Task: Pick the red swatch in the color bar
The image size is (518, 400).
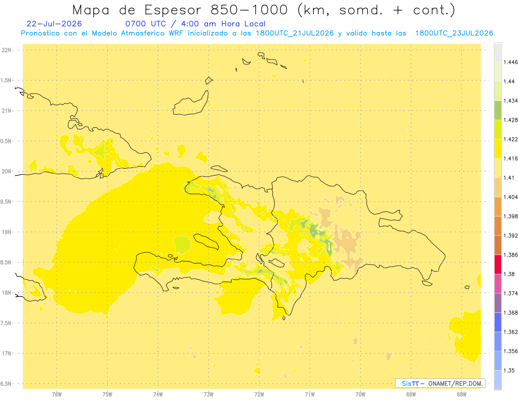Action: (498, 264)
